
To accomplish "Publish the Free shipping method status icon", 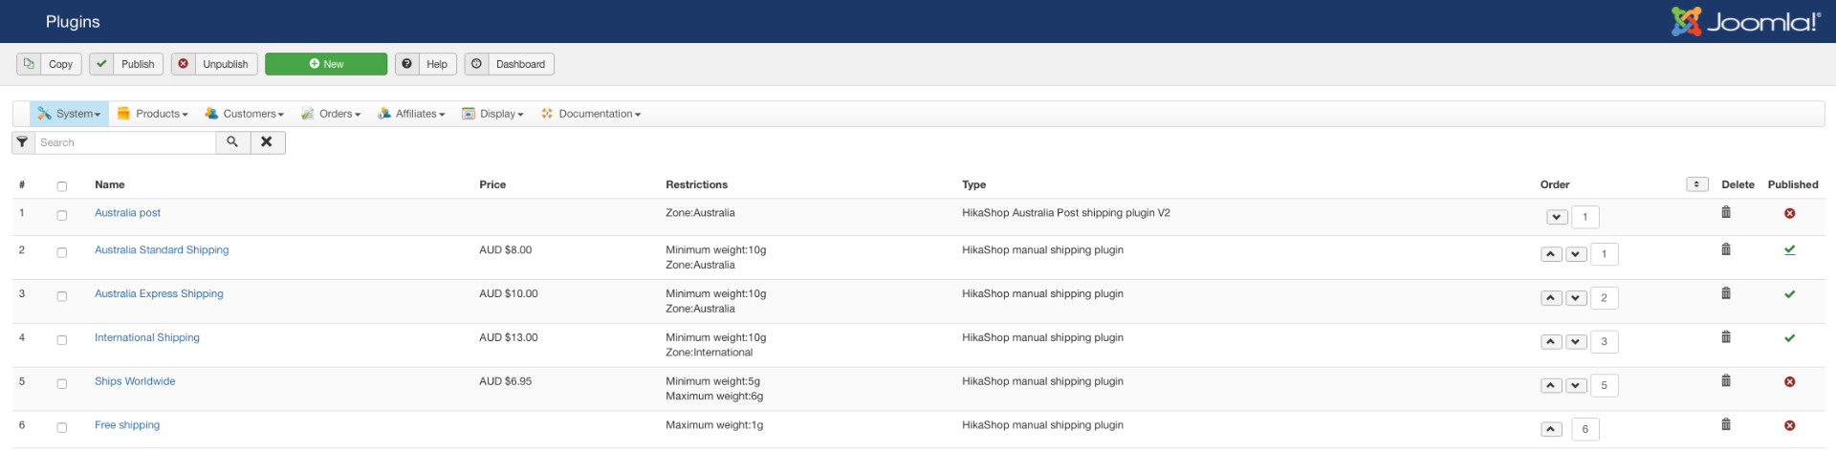I will (1789, 425).
